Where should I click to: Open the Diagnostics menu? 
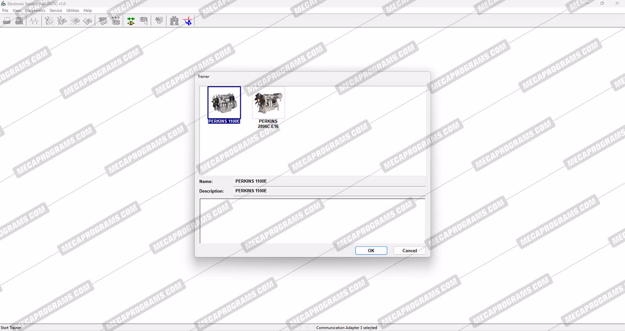coord(35,11)
